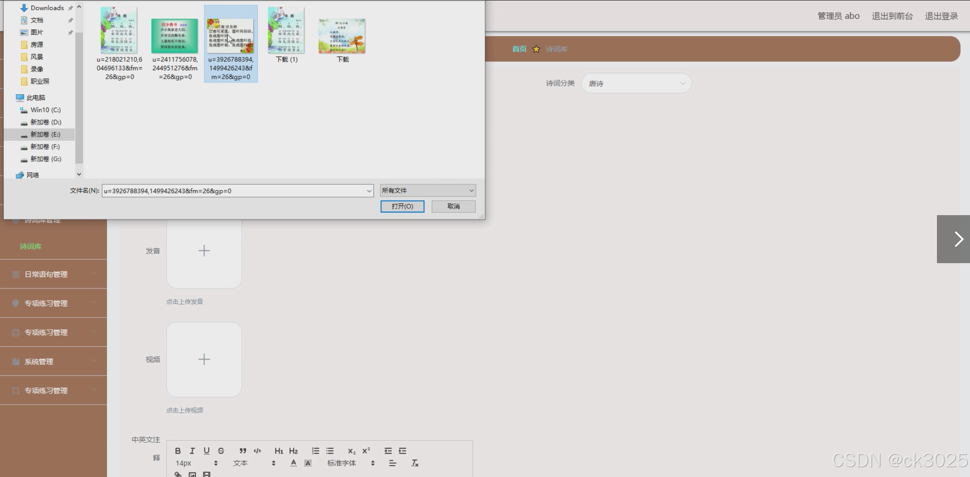
Task: Click the 打开(O) button
Action: pyautogui.click(x=402, y=206)
